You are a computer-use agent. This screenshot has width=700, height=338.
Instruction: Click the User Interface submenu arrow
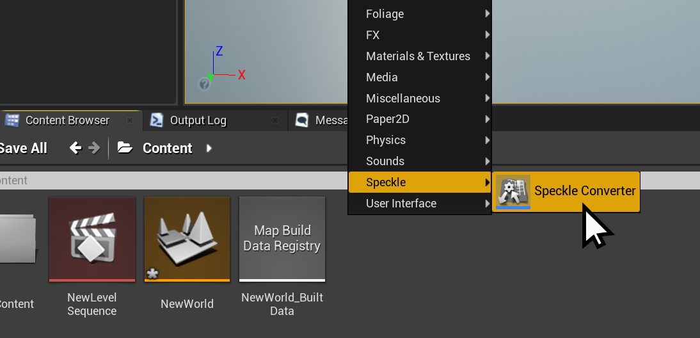(487, 203)
